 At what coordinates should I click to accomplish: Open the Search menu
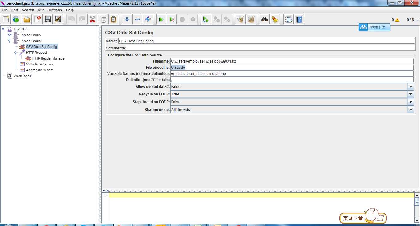pos(28,10)
